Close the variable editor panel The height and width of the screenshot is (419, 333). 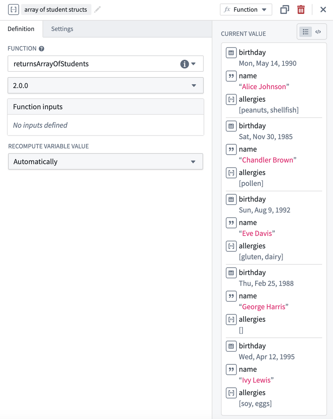click(x=323, y=10)
